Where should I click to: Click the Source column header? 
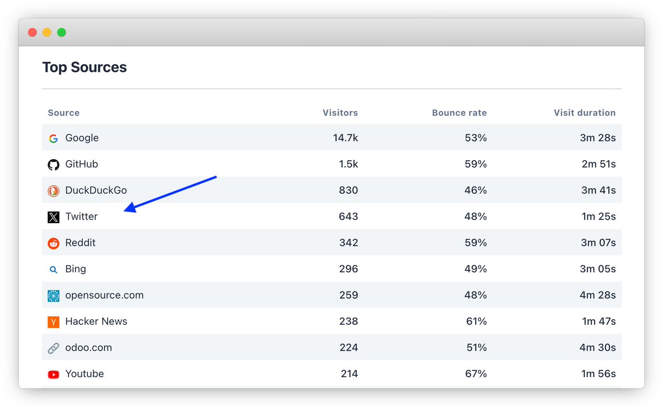click(x=64, y=113)
